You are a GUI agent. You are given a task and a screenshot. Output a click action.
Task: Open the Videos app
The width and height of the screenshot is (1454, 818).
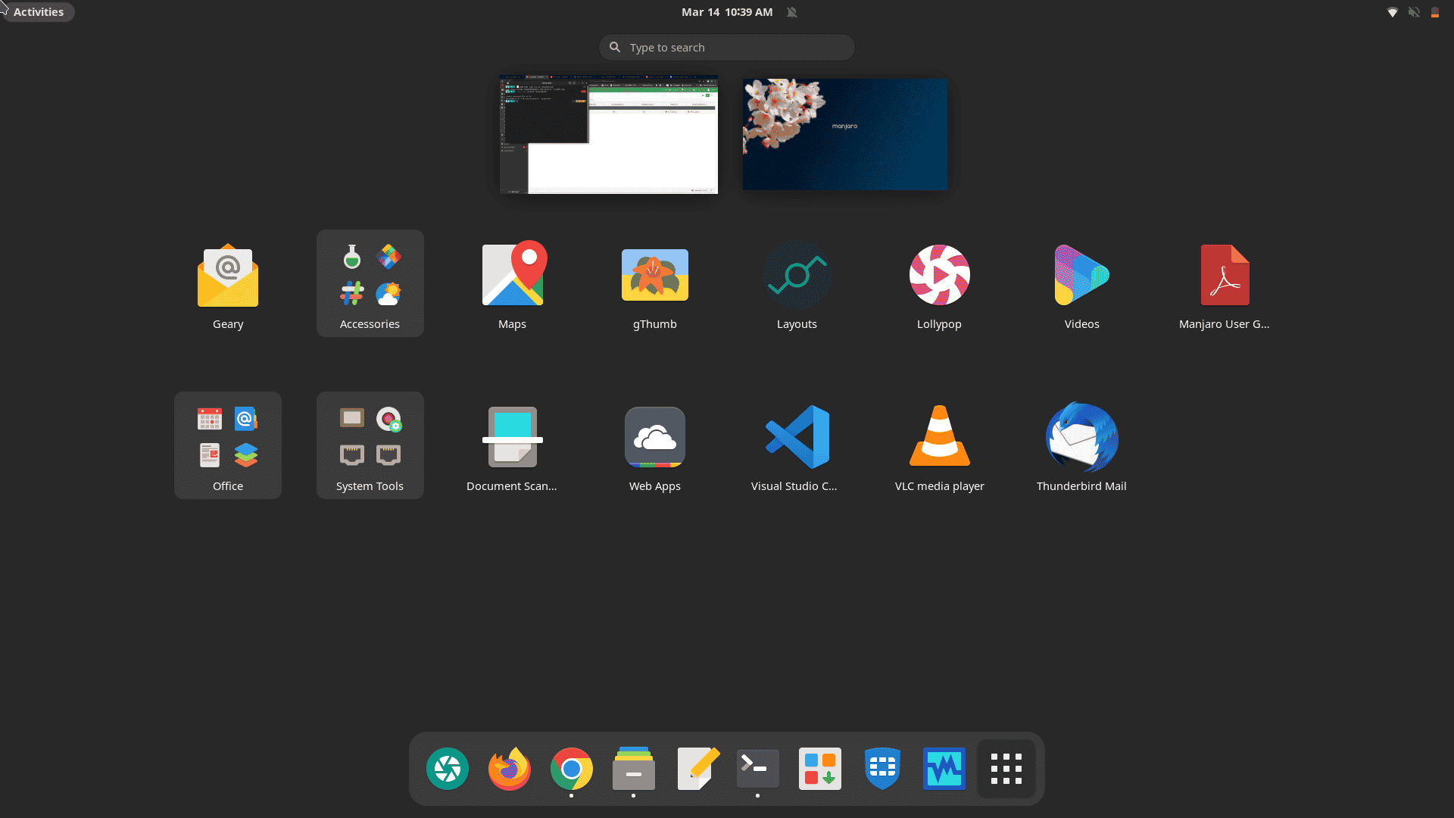(x=1081, y=283)
